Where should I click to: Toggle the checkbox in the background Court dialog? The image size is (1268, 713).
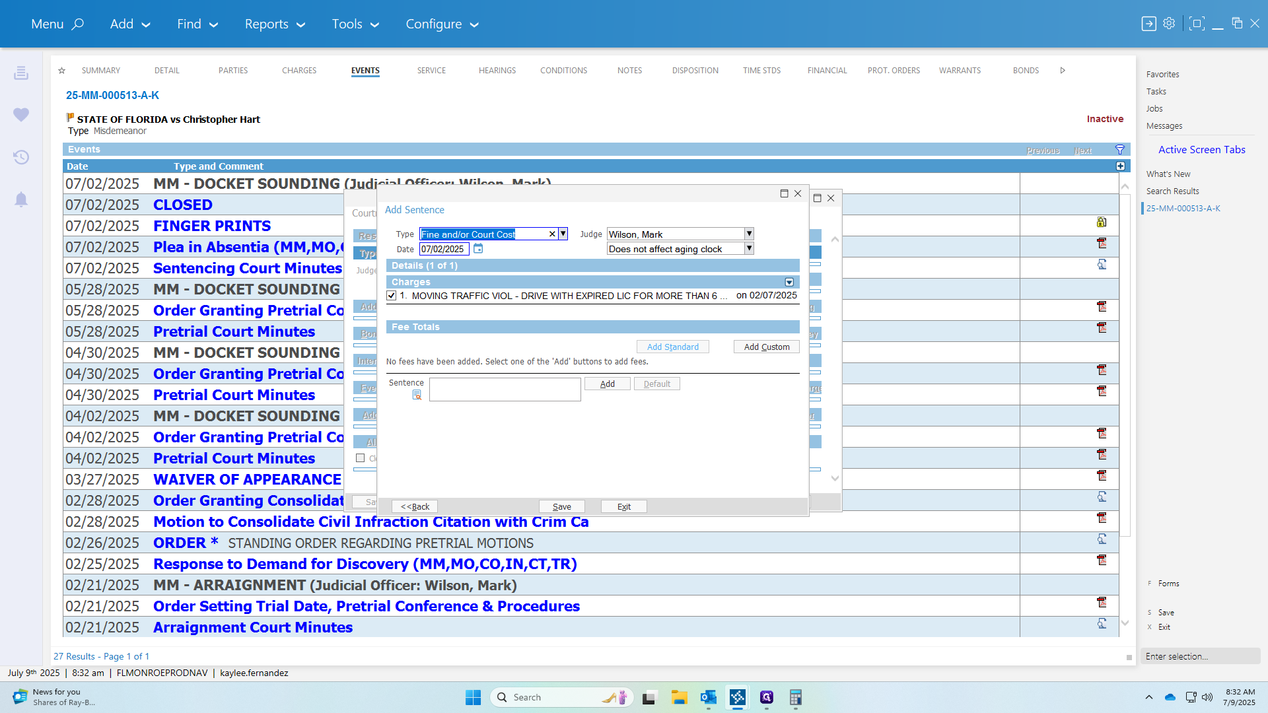[361, 458]
